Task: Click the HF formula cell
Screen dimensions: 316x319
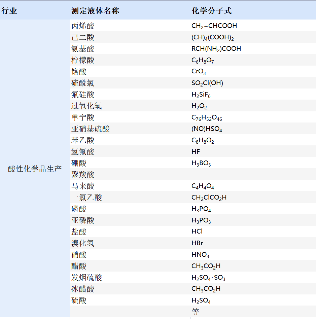Action: 196,152
